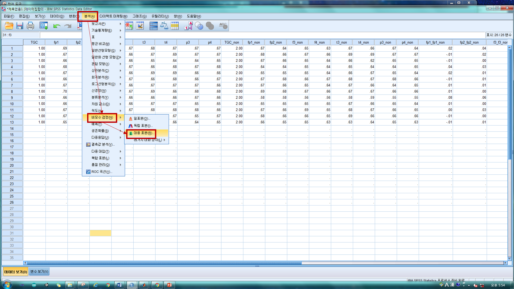This screenshot has height=289, width=514.
Task: Click the green Undo arrow icon
Action: click(57, 26)
